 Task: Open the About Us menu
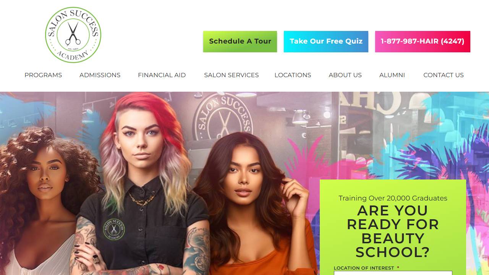click(345, 75)
